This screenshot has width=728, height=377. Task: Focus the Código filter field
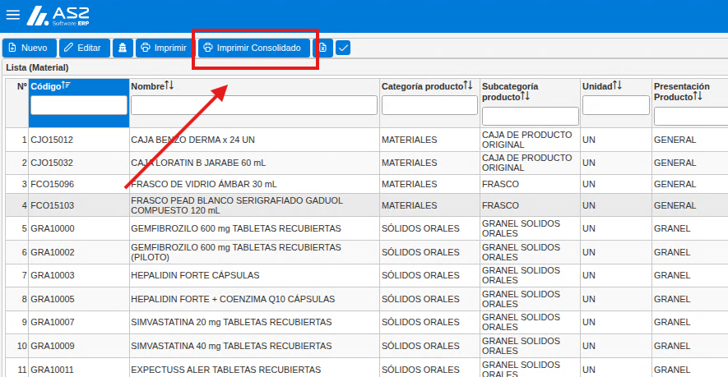(79, 105)
